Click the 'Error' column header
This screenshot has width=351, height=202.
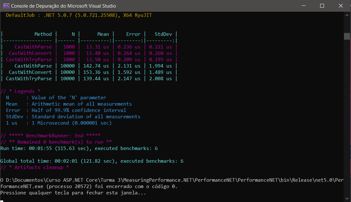click(133, 34)
